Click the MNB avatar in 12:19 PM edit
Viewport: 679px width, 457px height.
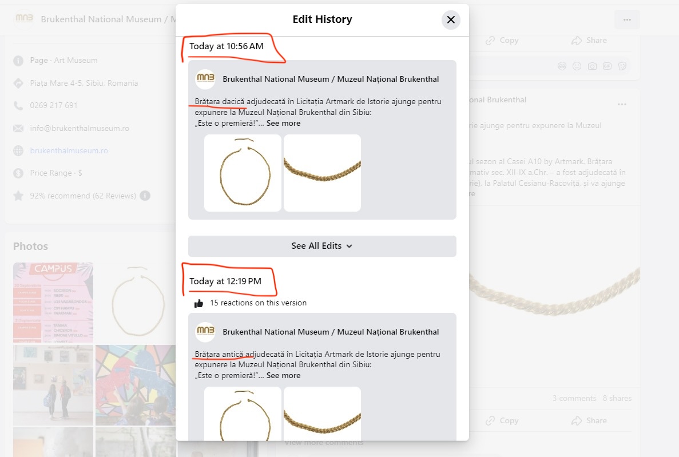205,332
